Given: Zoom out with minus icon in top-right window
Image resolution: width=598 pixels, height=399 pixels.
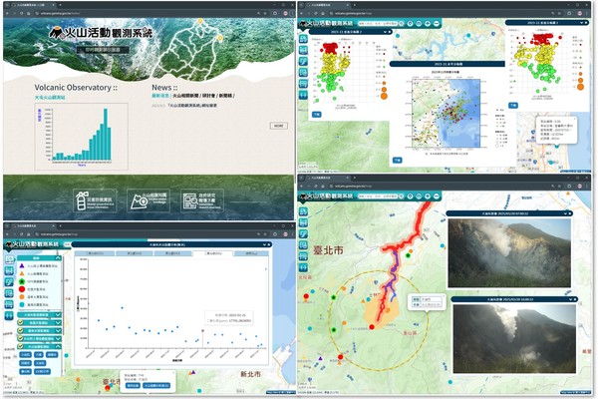Looking at the screenshot, I should (x=437, y=24).
